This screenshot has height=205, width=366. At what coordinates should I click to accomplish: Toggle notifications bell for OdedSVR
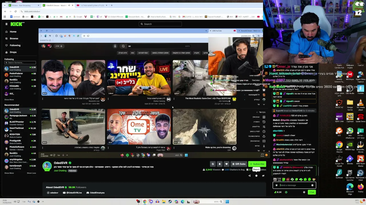point(220,164)
